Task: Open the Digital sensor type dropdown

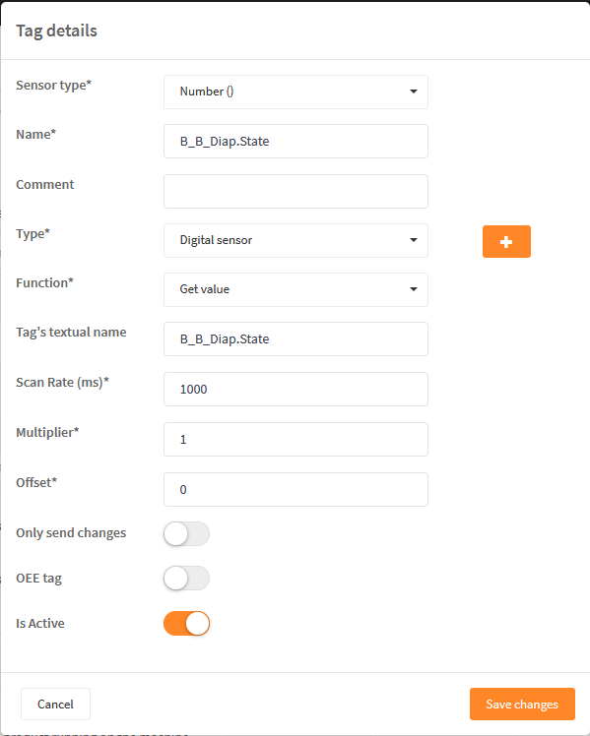Action: point(295,240)
